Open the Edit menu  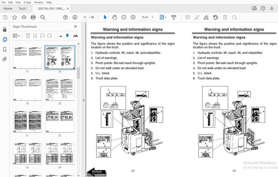tap(10, 2)
